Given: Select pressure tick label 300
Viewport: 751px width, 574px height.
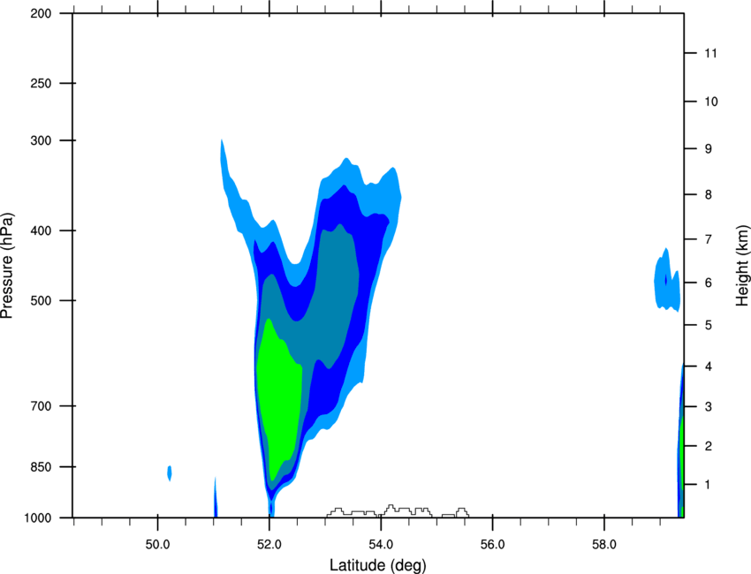Looking at the screenshot, I should click(41, 140).
